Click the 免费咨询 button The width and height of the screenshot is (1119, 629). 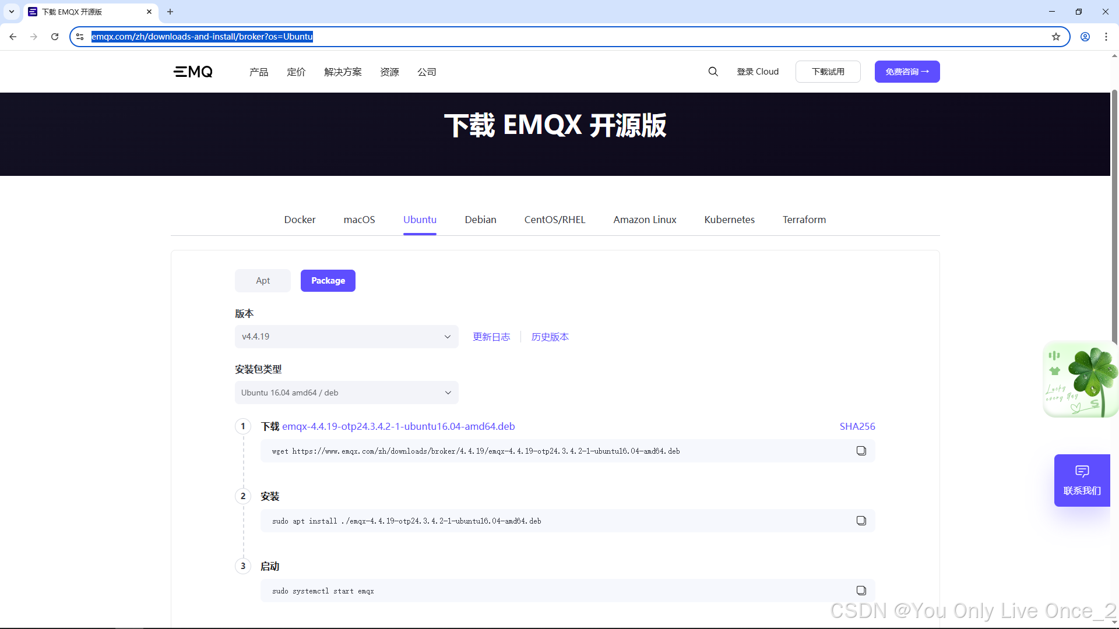[x=907, y=72]
